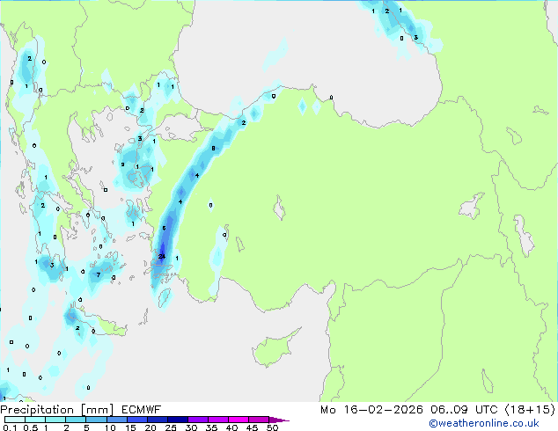Select the 0.5–1 mm legend color swatch
Image resolution: width=558 pixels, height=431 pixels.
[35, 420]
